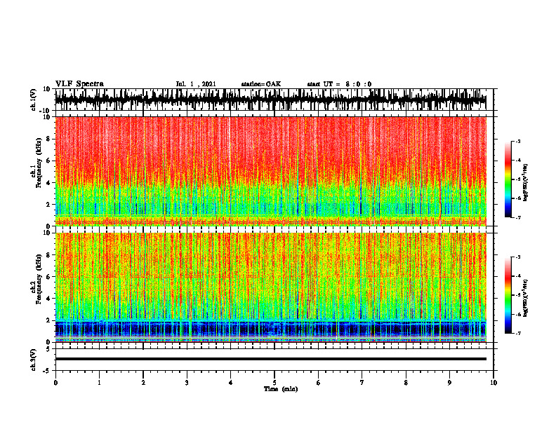Click the "4" tick on ch.1 frequency axis
The image size is (556, 429).
coord(49,183)
